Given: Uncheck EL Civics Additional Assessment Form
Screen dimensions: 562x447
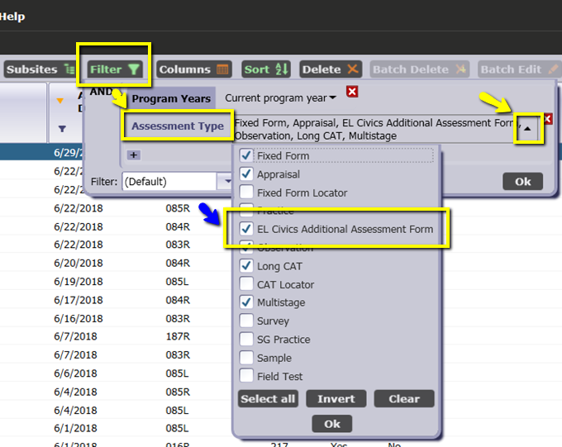Looking at the screenshot, I should point(246,229).
